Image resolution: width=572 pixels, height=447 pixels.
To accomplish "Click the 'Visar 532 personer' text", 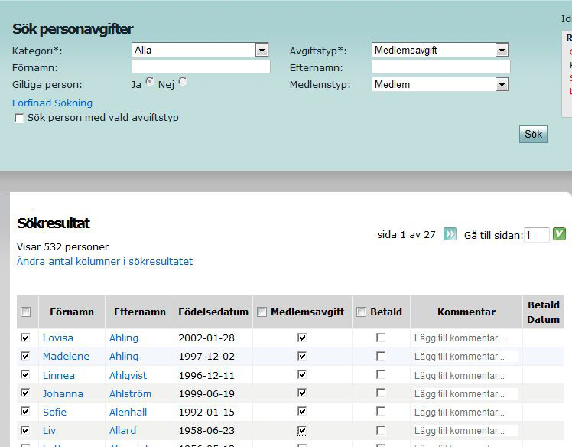I will coord(63,247).
